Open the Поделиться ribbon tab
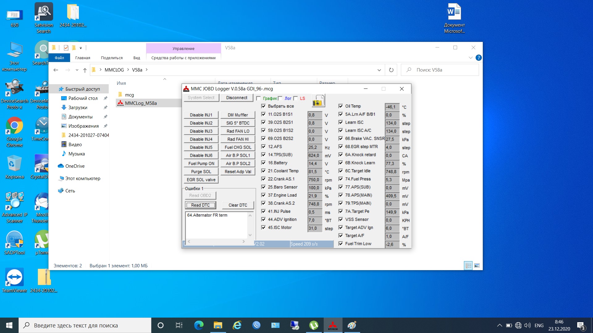This screenshot has width=593, height=333. 112,58
